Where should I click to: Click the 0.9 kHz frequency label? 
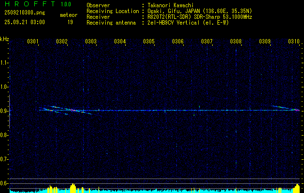click(x=4, y=111)
